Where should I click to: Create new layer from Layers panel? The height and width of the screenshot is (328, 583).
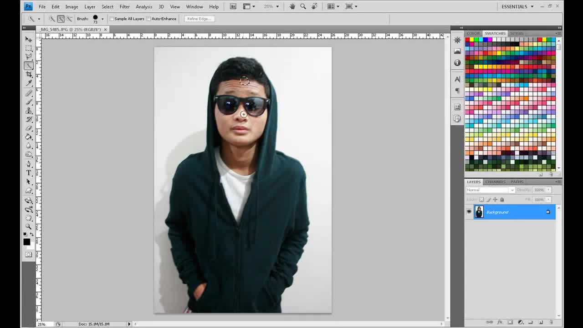point(541,322)
